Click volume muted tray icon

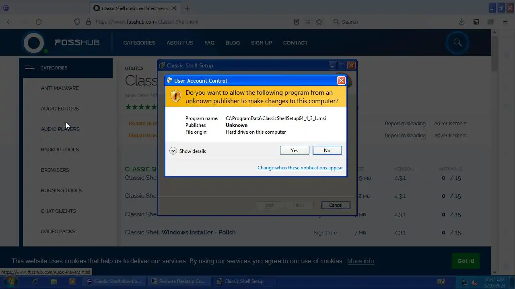(x=474, y=282)
